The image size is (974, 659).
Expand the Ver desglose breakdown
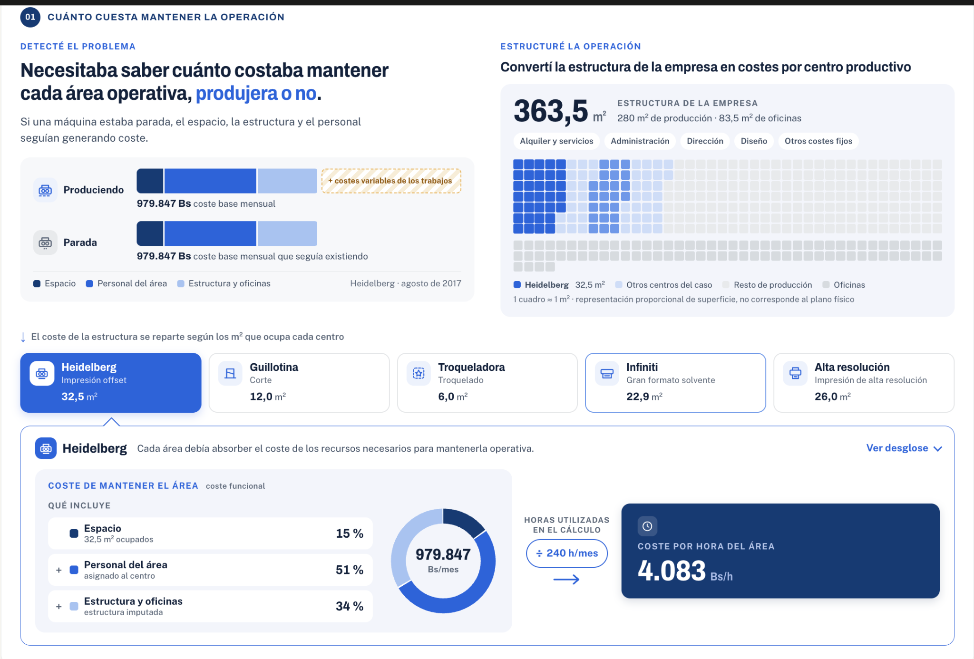(904, 448)
